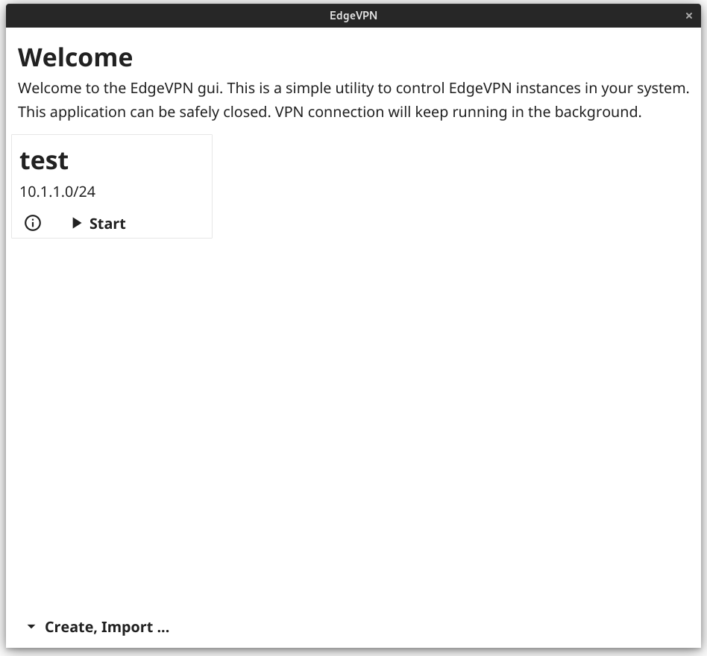
Task: Select the test instance card
Action: [x=112, y=186]
